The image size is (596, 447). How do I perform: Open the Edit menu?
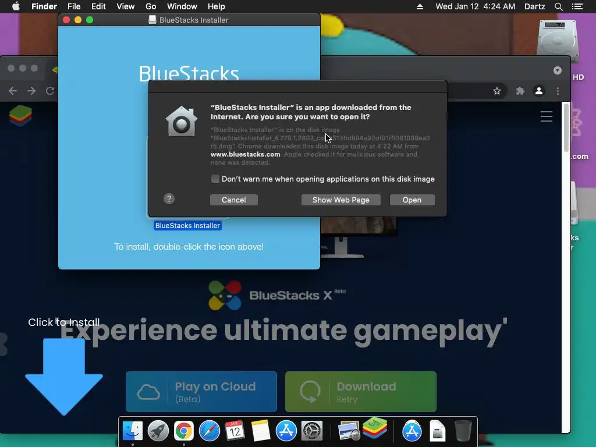[98, 6]
